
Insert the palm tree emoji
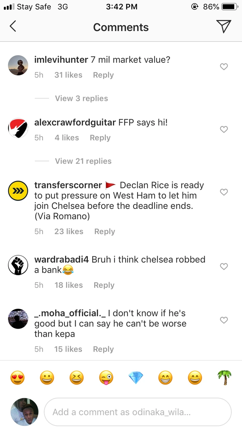tap(224, 378)
